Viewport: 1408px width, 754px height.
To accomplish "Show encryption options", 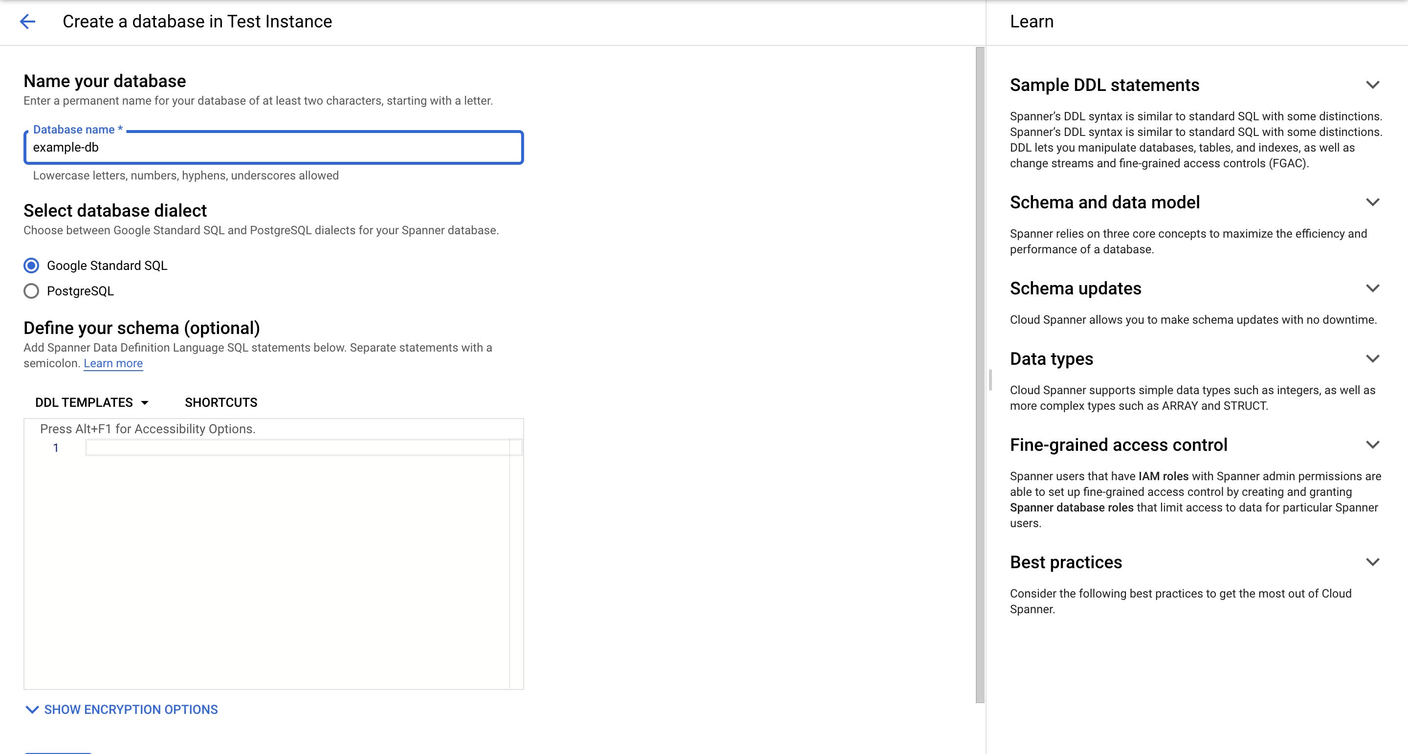I will point(131,709).
